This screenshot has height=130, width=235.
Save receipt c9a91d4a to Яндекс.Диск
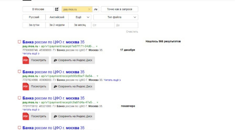point(73,116)
